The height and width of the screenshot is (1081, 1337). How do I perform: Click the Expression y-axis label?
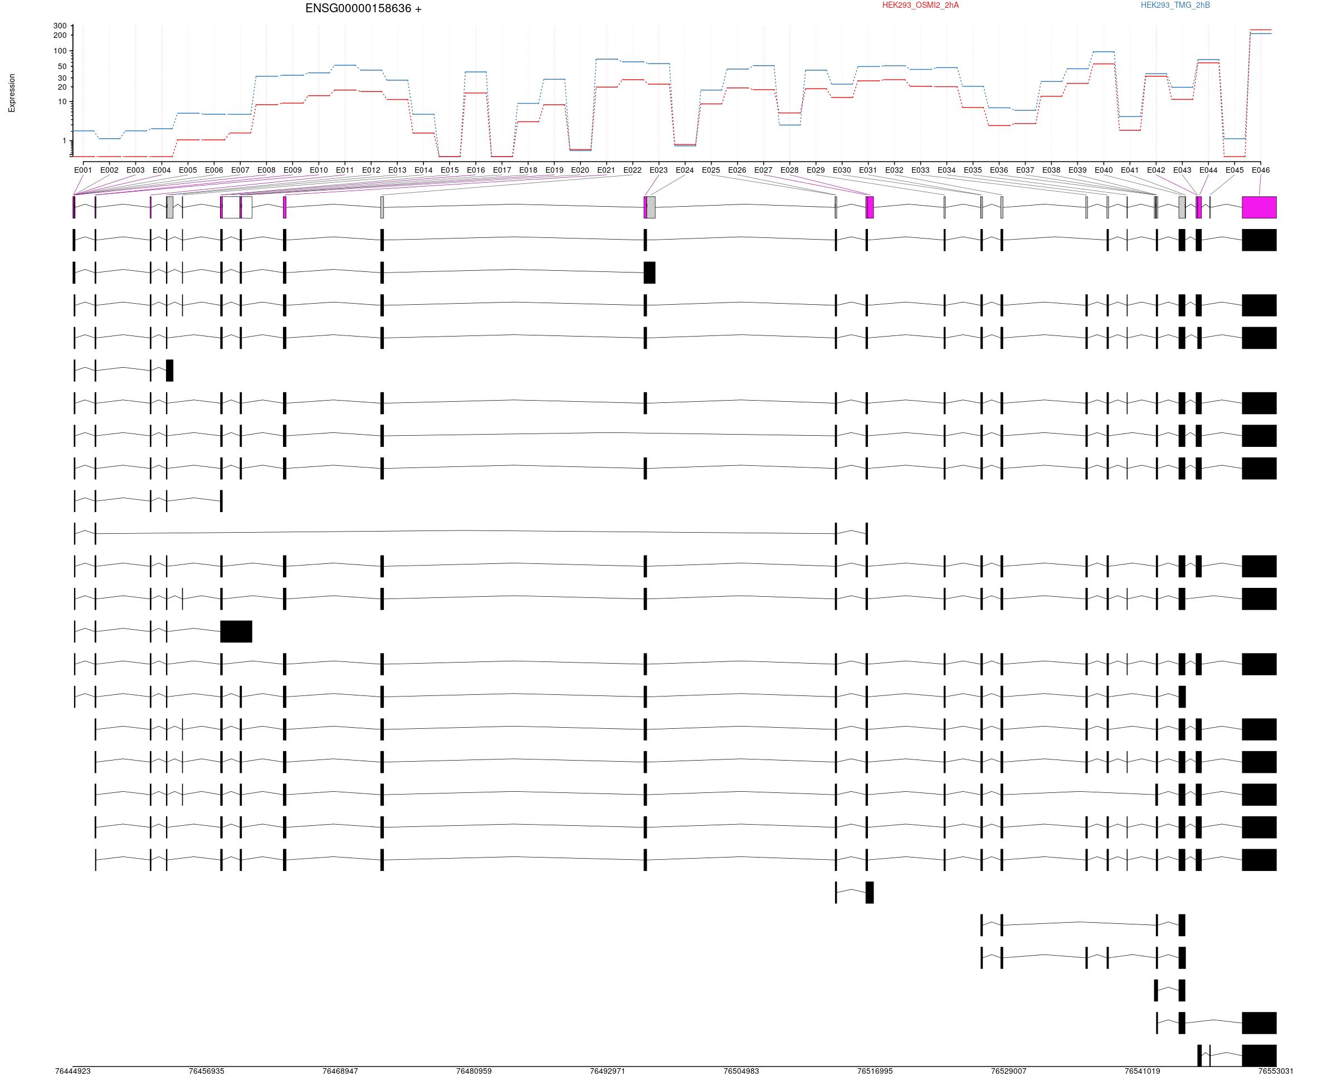[12, 94]
